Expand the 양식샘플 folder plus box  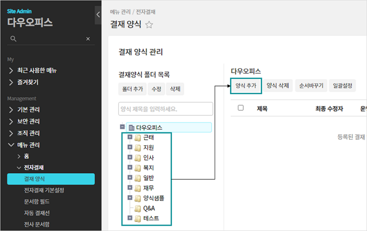click(x=130, y=198)
